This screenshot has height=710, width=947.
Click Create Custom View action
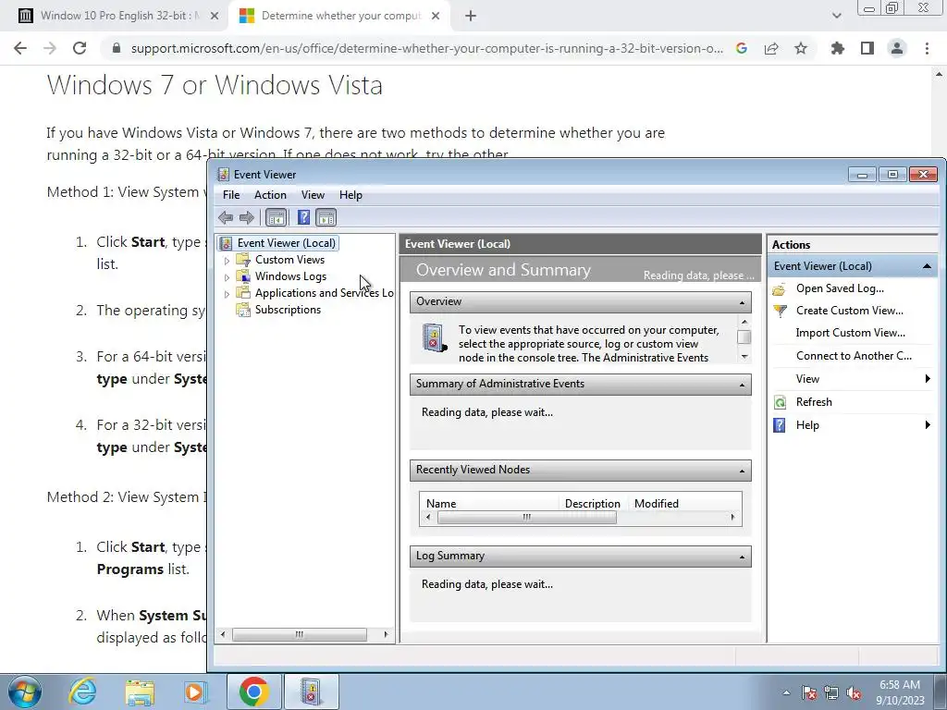849,311
